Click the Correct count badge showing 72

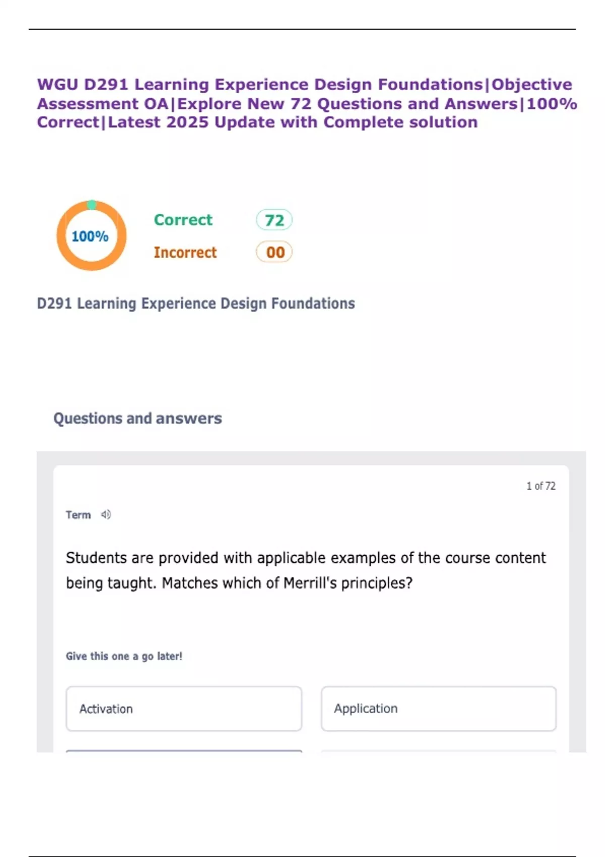[274, 220]
